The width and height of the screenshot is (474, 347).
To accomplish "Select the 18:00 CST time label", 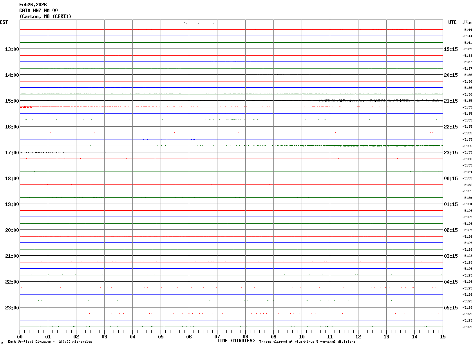I will pos(12,179).
